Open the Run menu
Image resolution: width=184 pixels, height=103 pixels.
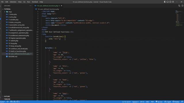click(x=28, y=2)
